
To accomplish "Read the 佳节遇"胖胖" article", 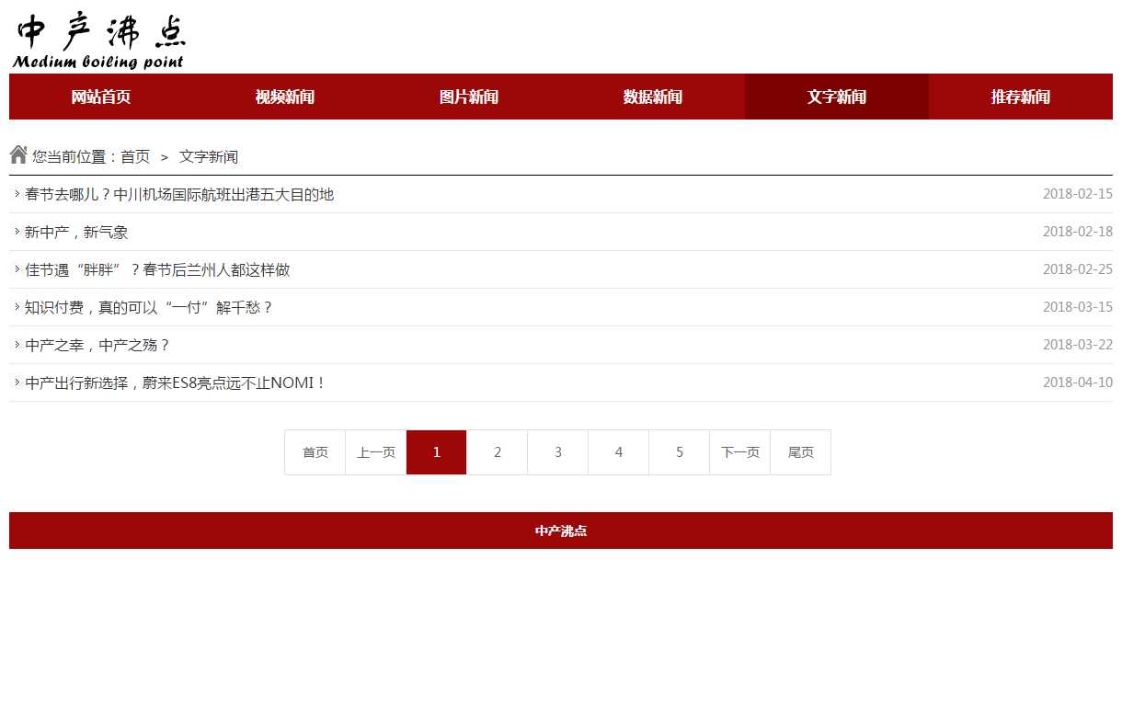I will pos(157,270).
